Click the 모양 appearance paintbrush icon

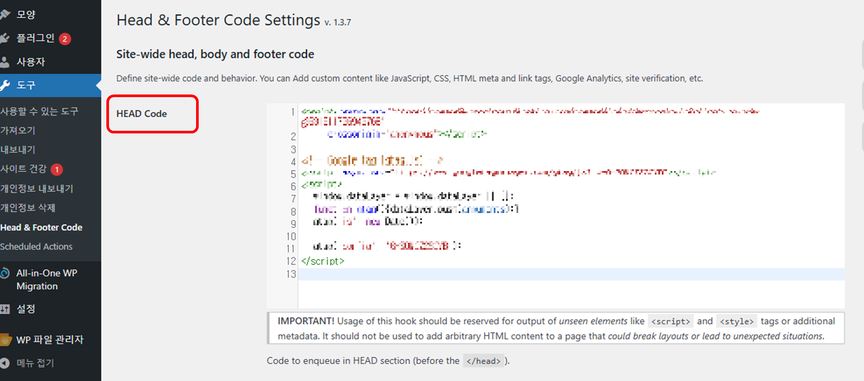[x=5, y=14]
